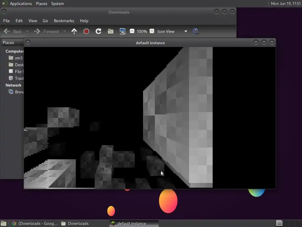This screenshot has height=227, width=302.
Task: Open the Bookmarks menu
Action: coord(64,21)
